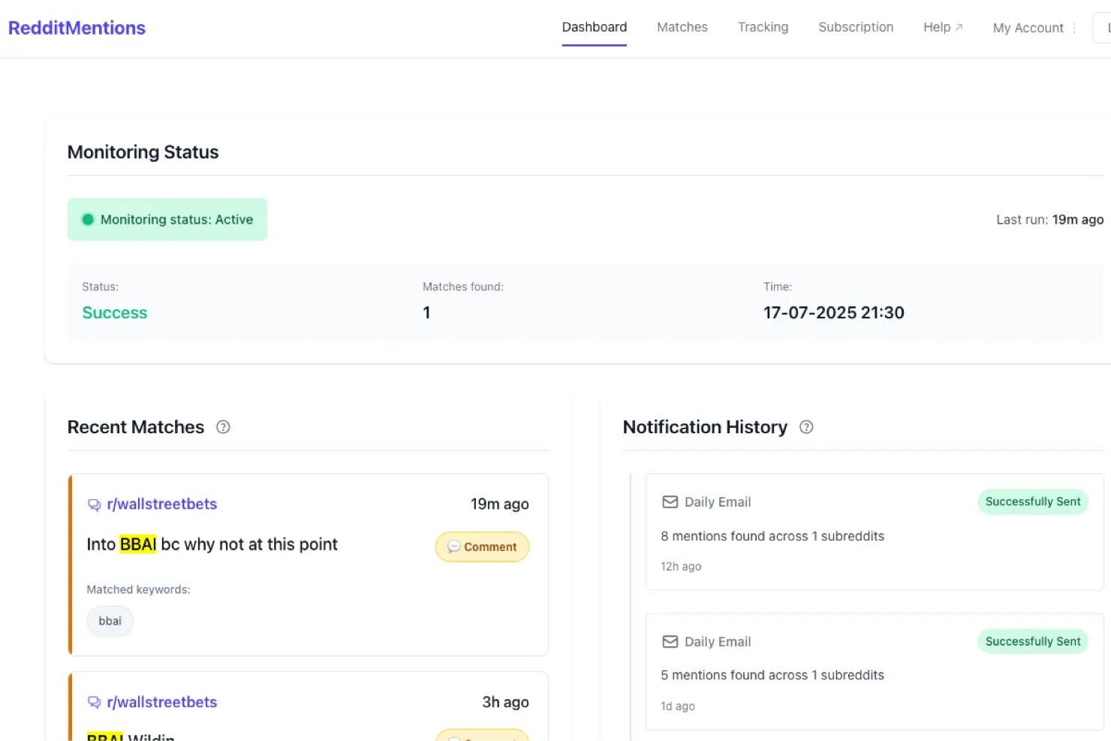Click the RedditMentions logo

point(77,28)
